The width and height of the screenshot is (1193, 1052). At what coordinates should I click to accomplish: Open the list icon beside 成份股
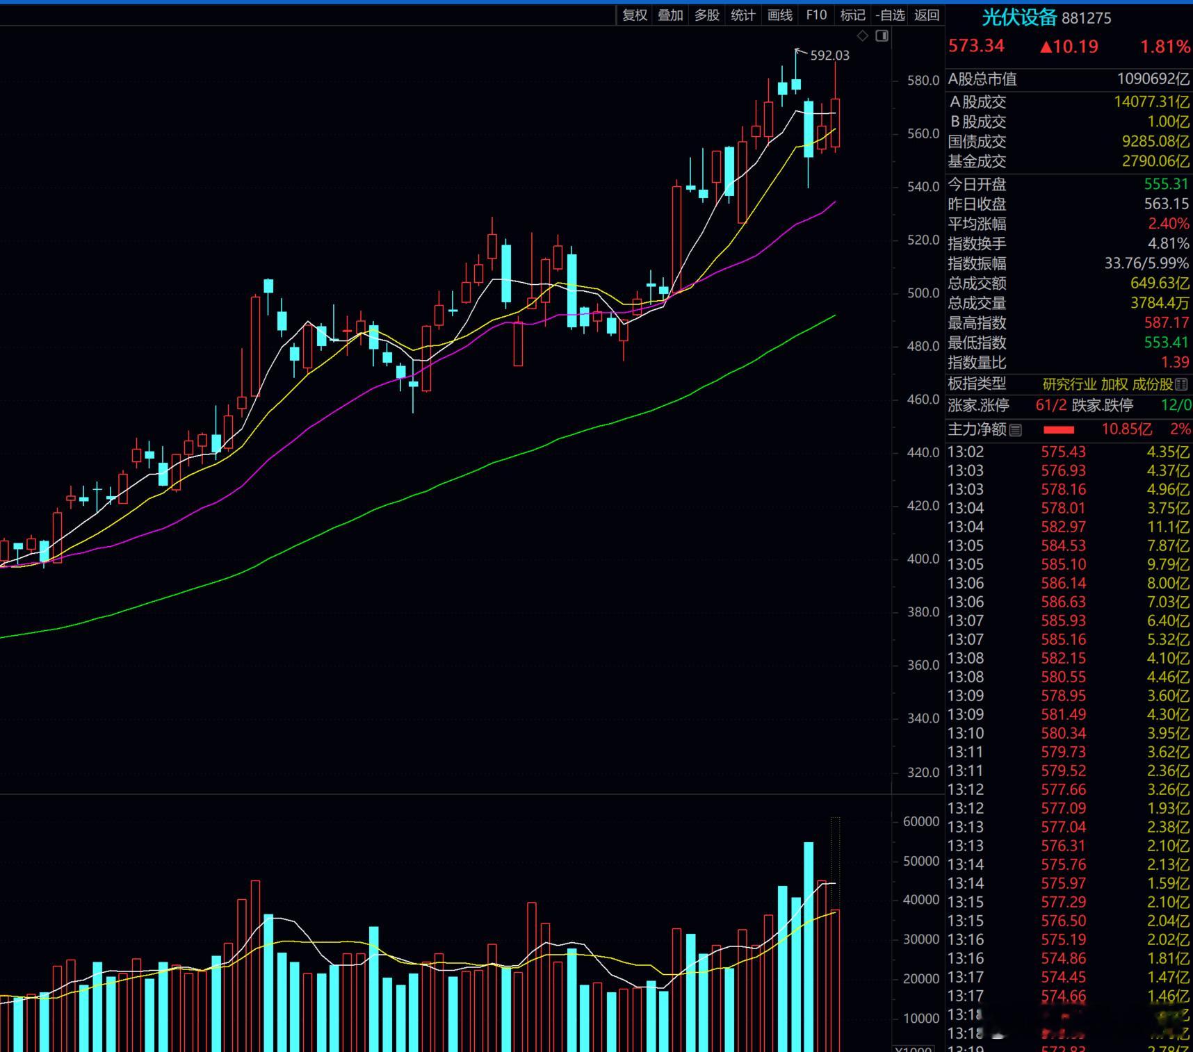1181,384
